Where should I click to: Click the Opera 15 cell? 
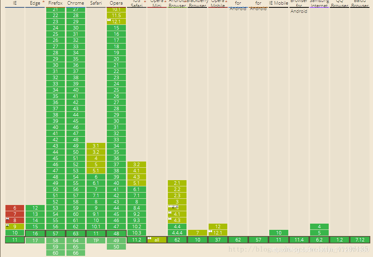tap(116, 28)
